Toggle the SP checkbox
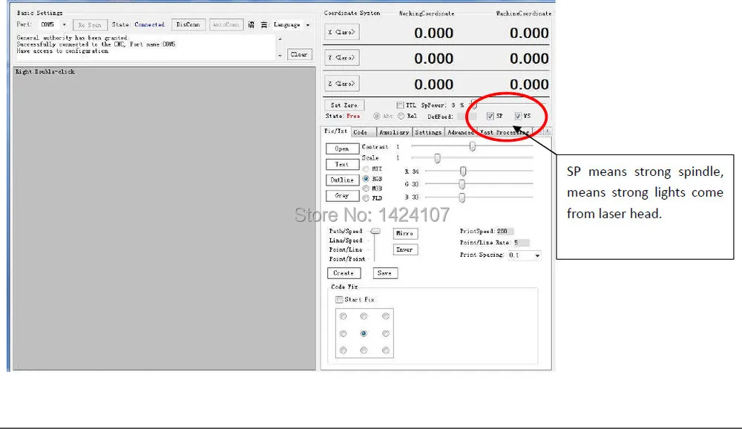 tap(490, 116)
